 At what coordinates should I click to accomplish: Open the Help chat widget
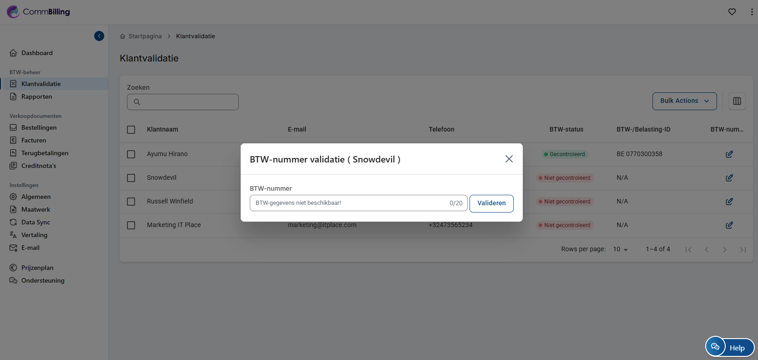click(729, 347)
